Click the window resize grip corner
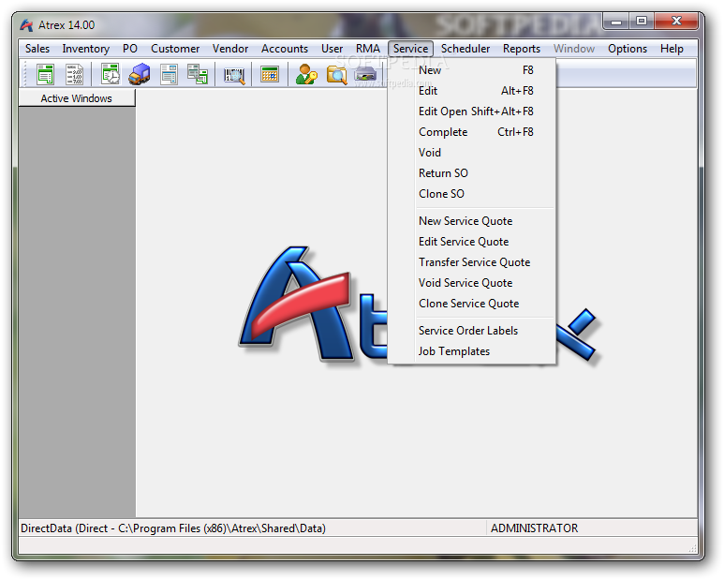Viewport: 724px width, 580px height. click(692, 548)
